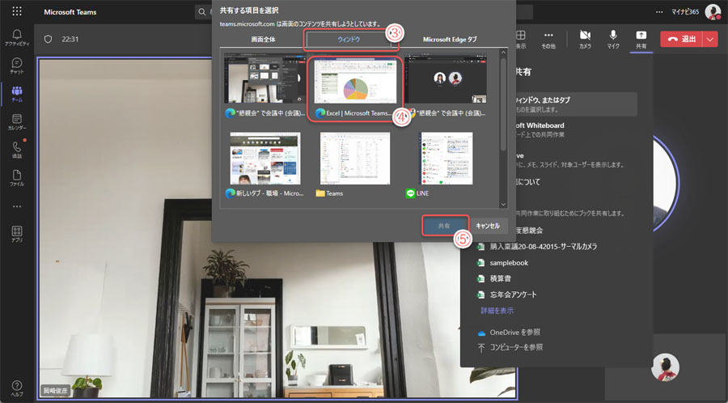Click the small participant avatar bottom right
The height and width of the screenshot is (403, 728).
665,367
